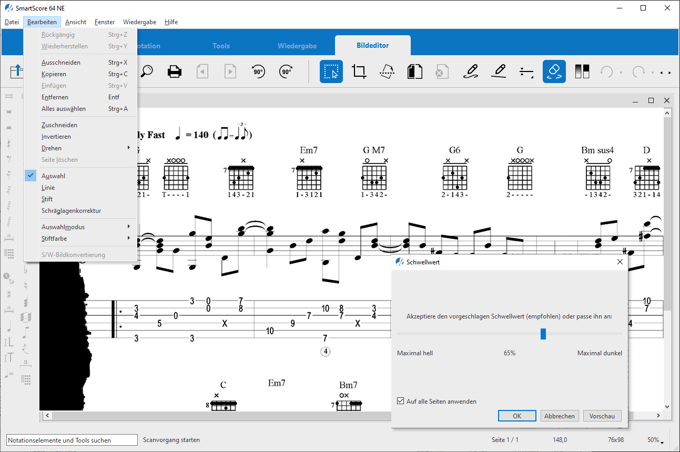Toggle the checked 'Auswahl' menu option
Image resolution: width=680 pixels, height=452 pixels.
[x=54, y=176]
